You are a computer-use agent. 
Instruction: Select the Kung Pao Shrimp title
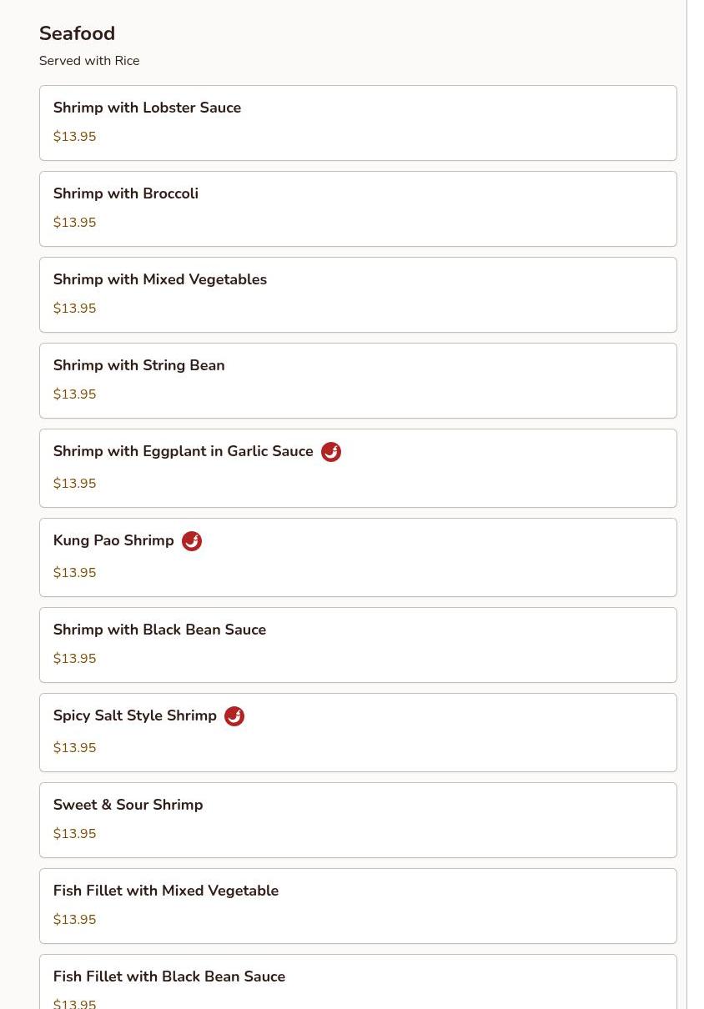pos(113,540)
